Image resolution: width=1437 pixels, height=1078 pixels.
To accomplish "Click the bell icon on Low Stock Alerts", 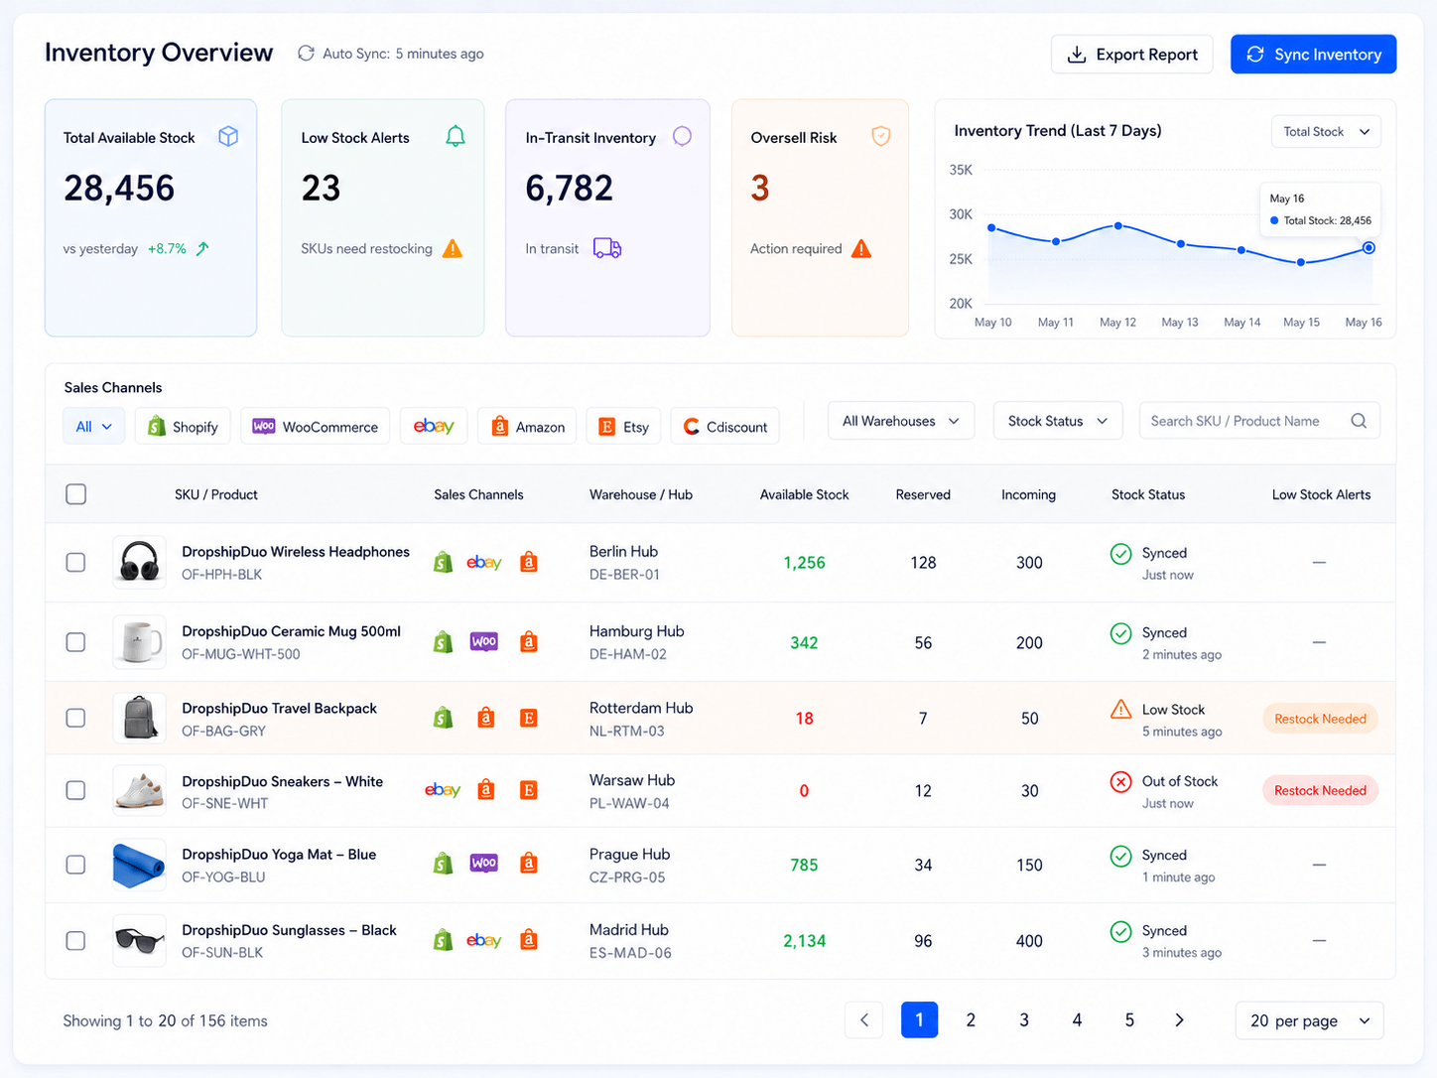I will [x=456, y=137].
